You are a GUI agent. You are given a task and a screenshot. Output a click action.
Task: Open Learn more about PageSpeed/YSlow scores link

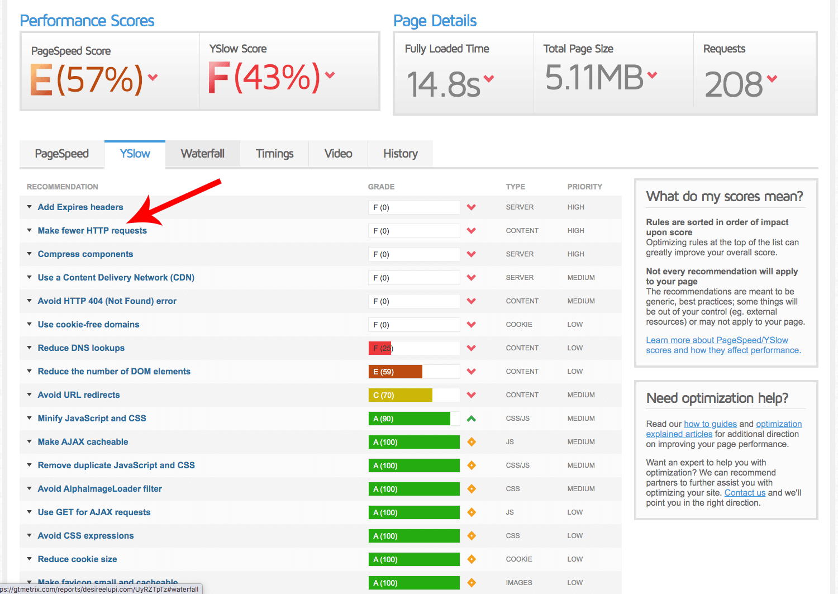723,345
